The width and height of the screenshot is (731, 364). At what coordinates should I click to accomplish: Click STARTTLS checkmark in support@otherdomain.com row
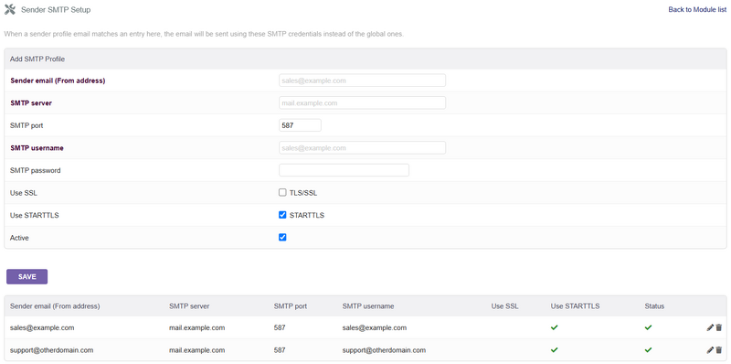[555, 349]
